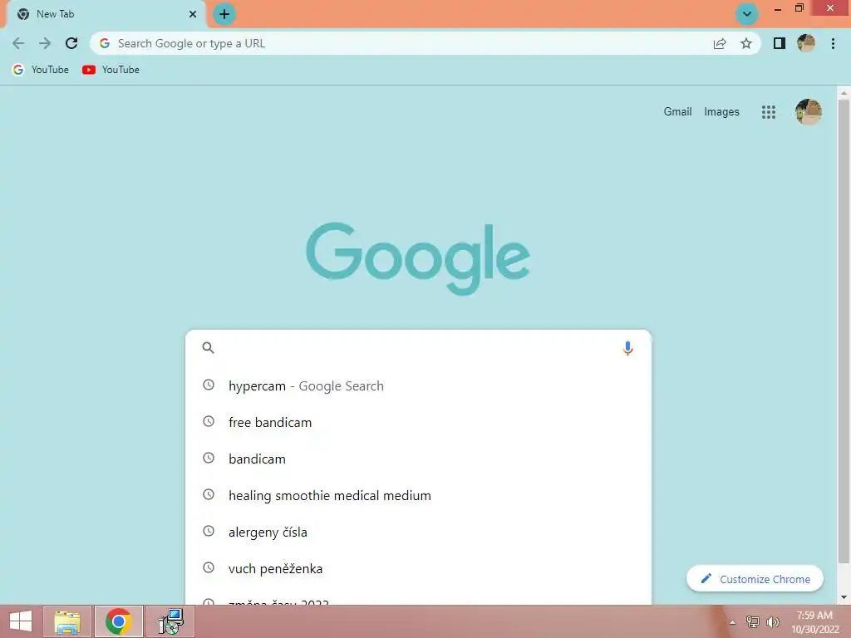Select healing smoothie medical medium suggestion
The image size is (851, 638).
coord(418,495)
